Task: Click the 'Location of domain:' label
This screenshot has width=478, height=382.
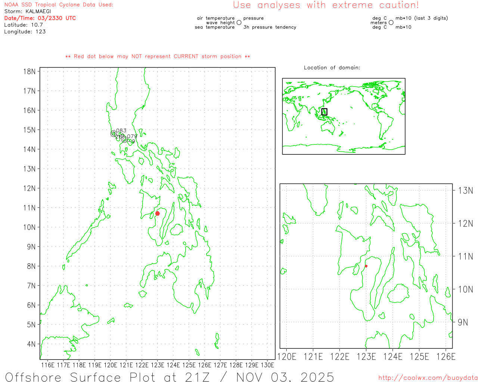Action: coord(332,68)
